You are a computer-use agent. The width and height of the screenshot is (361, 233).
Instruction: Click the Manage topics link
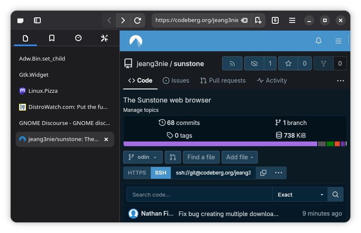pos(141,110)
